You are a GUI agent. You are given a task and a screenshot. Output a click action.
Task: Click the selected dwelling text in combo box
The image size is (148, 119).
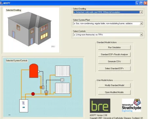pyautogui.click(x=97, y=12)
